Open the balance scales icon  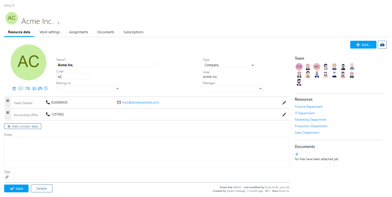[40, 89]
